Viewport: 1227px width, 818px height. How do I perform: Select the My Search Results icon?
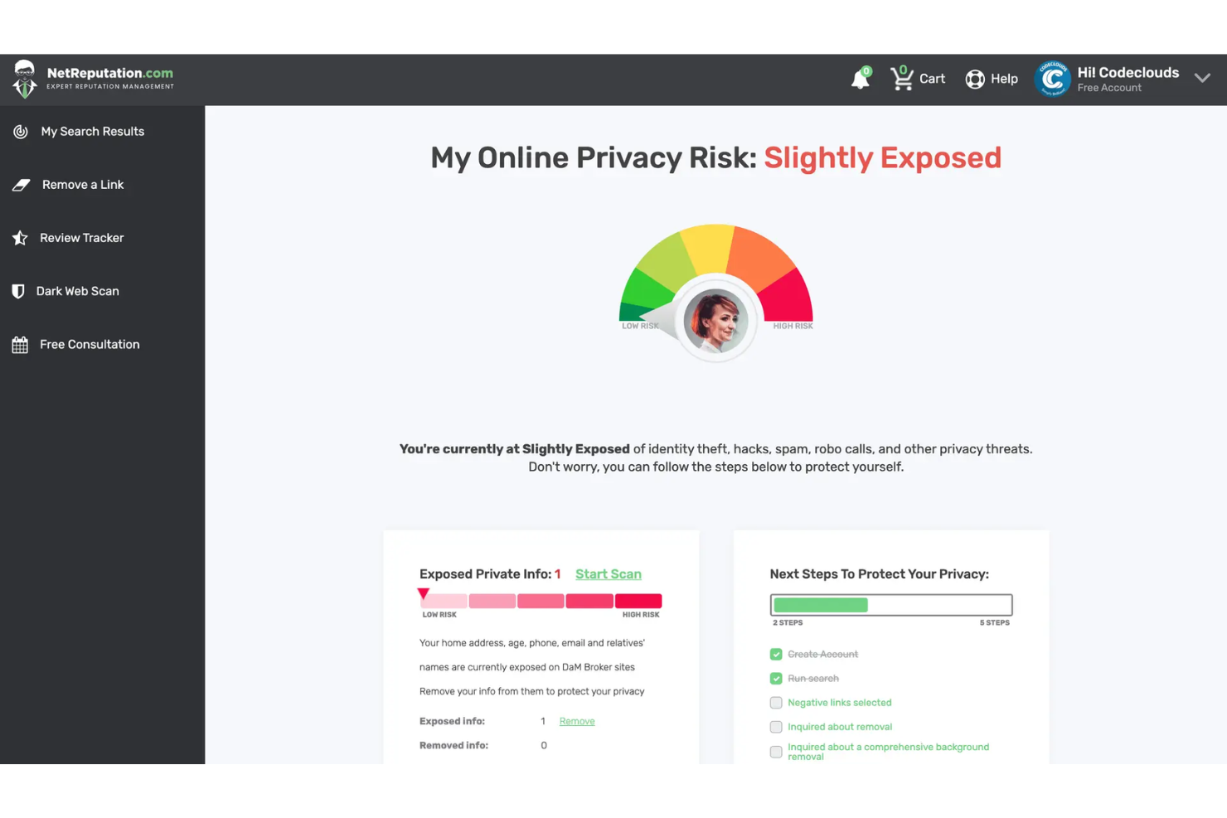tap(21, 131)
